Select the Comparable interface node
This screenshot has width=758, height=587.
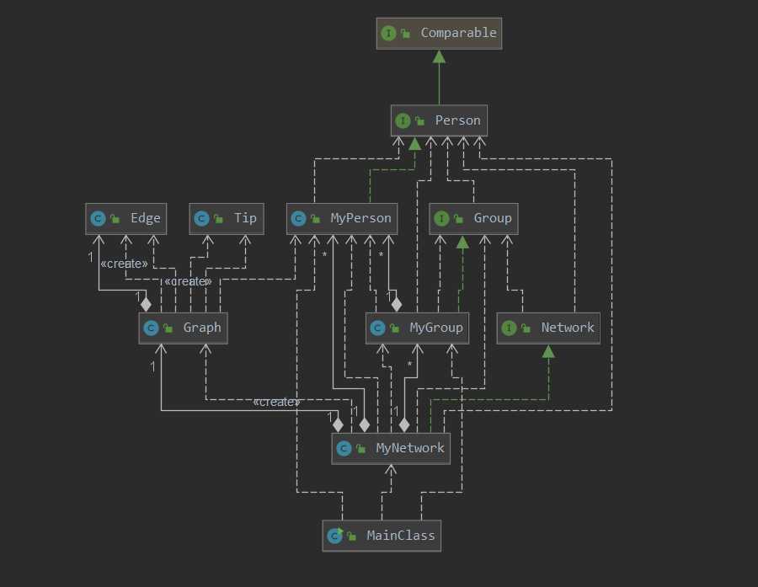(439, 34)
